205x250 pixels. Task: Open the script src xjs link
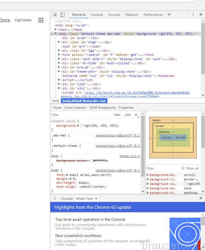coord(137,93)
